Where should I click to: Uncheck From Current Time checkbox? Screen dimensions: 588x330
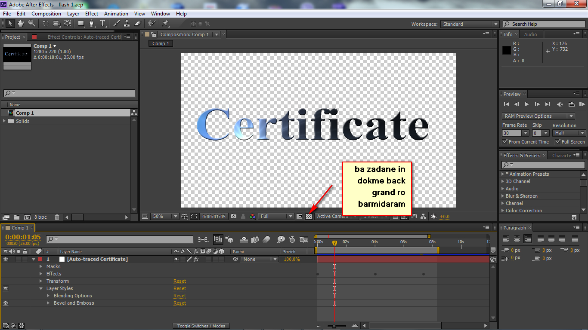tap(505, 142)
